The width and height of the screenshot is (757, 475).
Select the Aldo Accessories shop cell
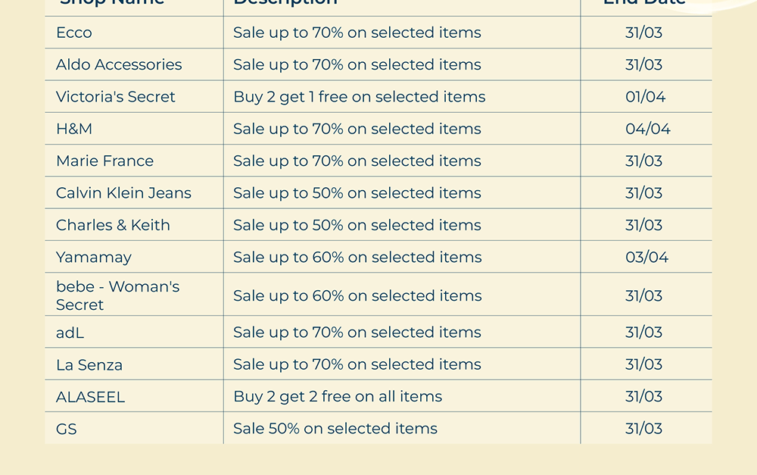[x=119, y=64]
